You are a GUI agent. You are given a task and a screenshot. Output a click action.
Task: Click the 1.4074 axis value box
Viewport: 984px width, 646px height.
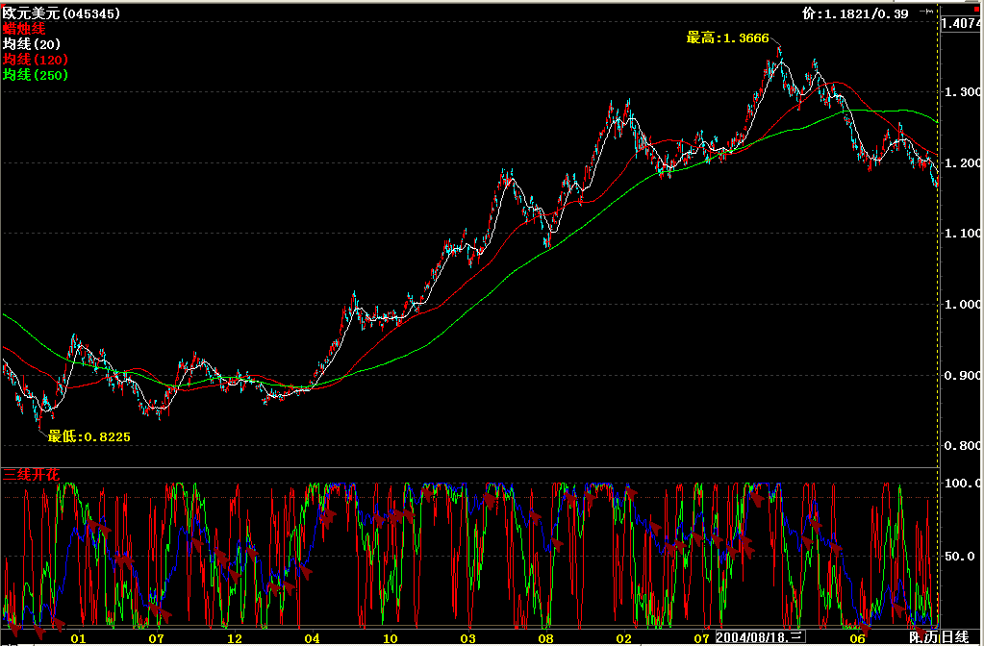[960, 24]
